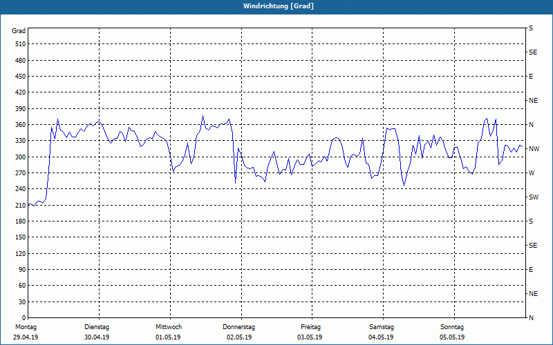Select the 240 degree axis label
The width and height of the screenshot is (553, 345).
pos(21,188)
